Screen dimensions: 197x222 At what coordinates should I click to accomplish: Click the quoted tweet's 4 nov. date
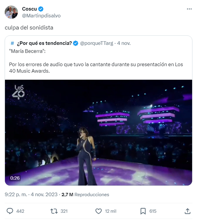[x=124, y=43]
